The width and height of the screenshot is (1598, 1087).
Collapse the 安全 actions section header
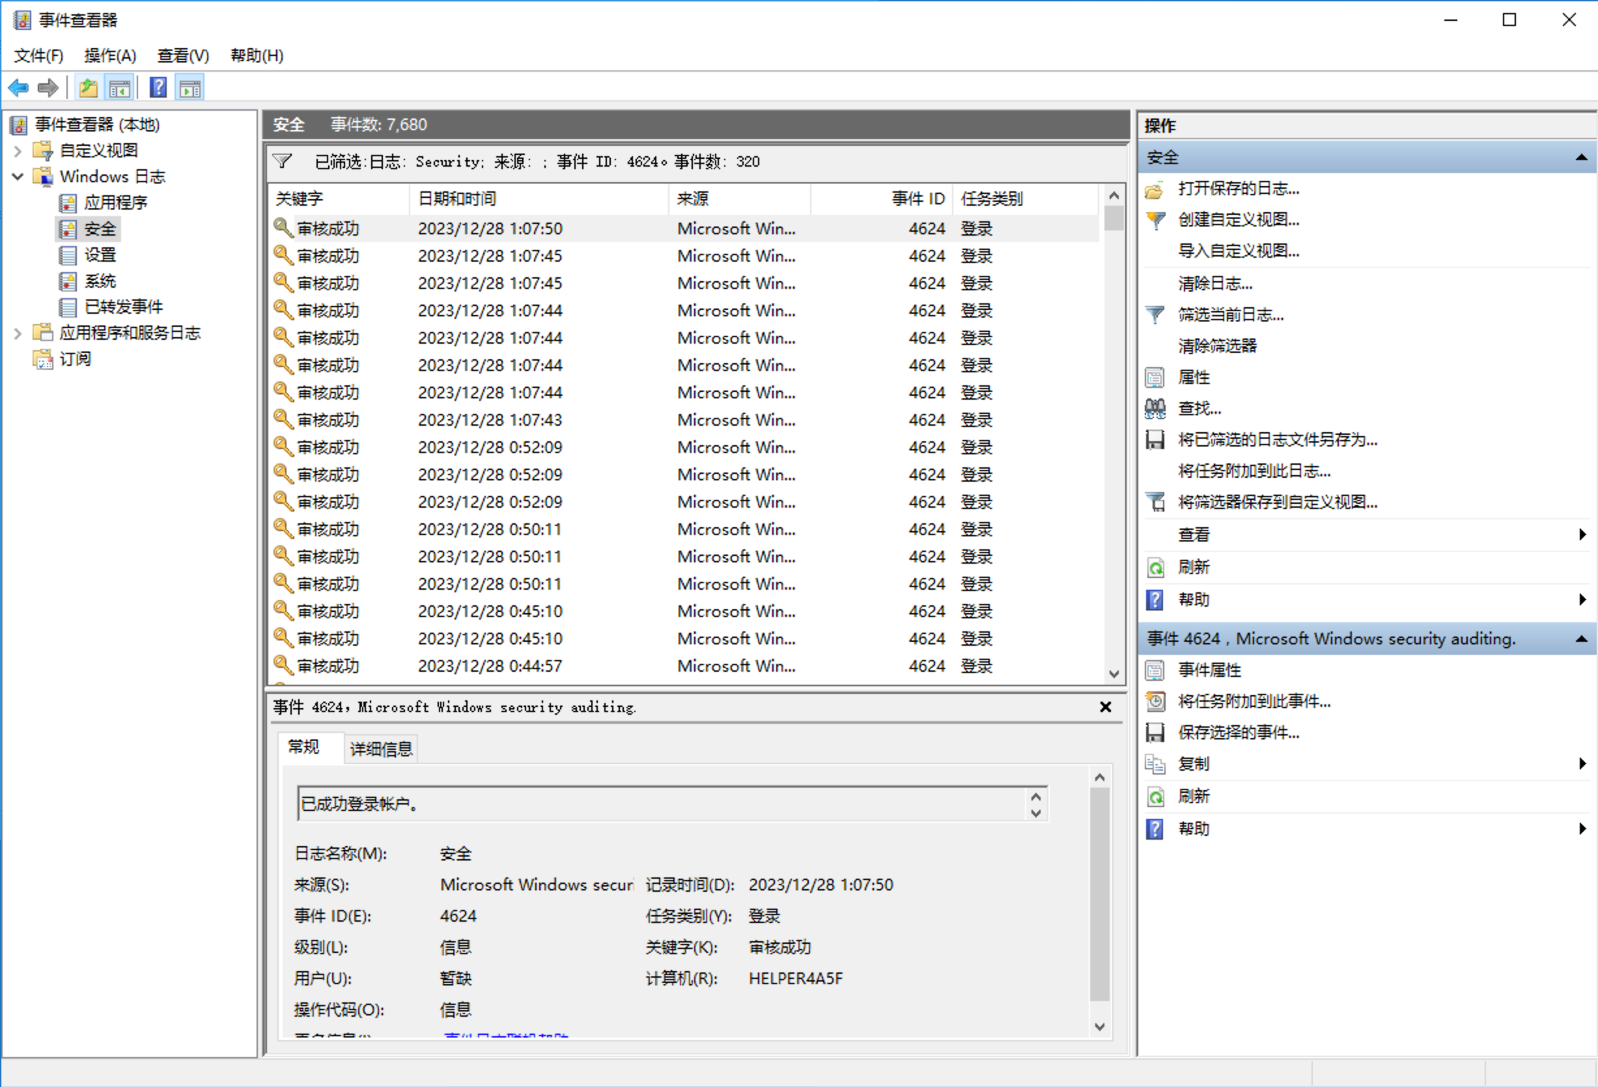[1581, 158]
